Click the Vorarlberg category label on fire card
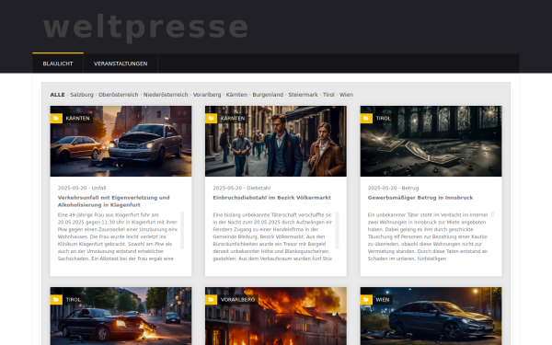This screenshot has width=552, height=345. pos(237,300)
